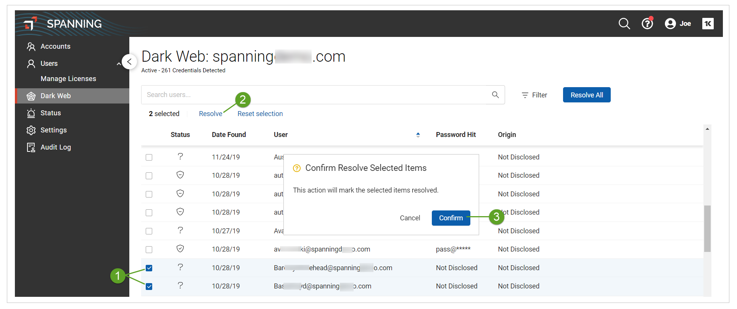Viewport: 737px width, 309px height.
Task: Click the Origin column header
Action: (x=507, y=135)
